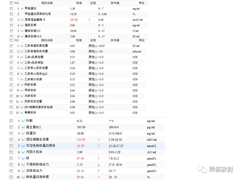Open trend chart icon for 铁蛋白
The height and width of the screenshot is (180, 241).
tap(23, 133)
